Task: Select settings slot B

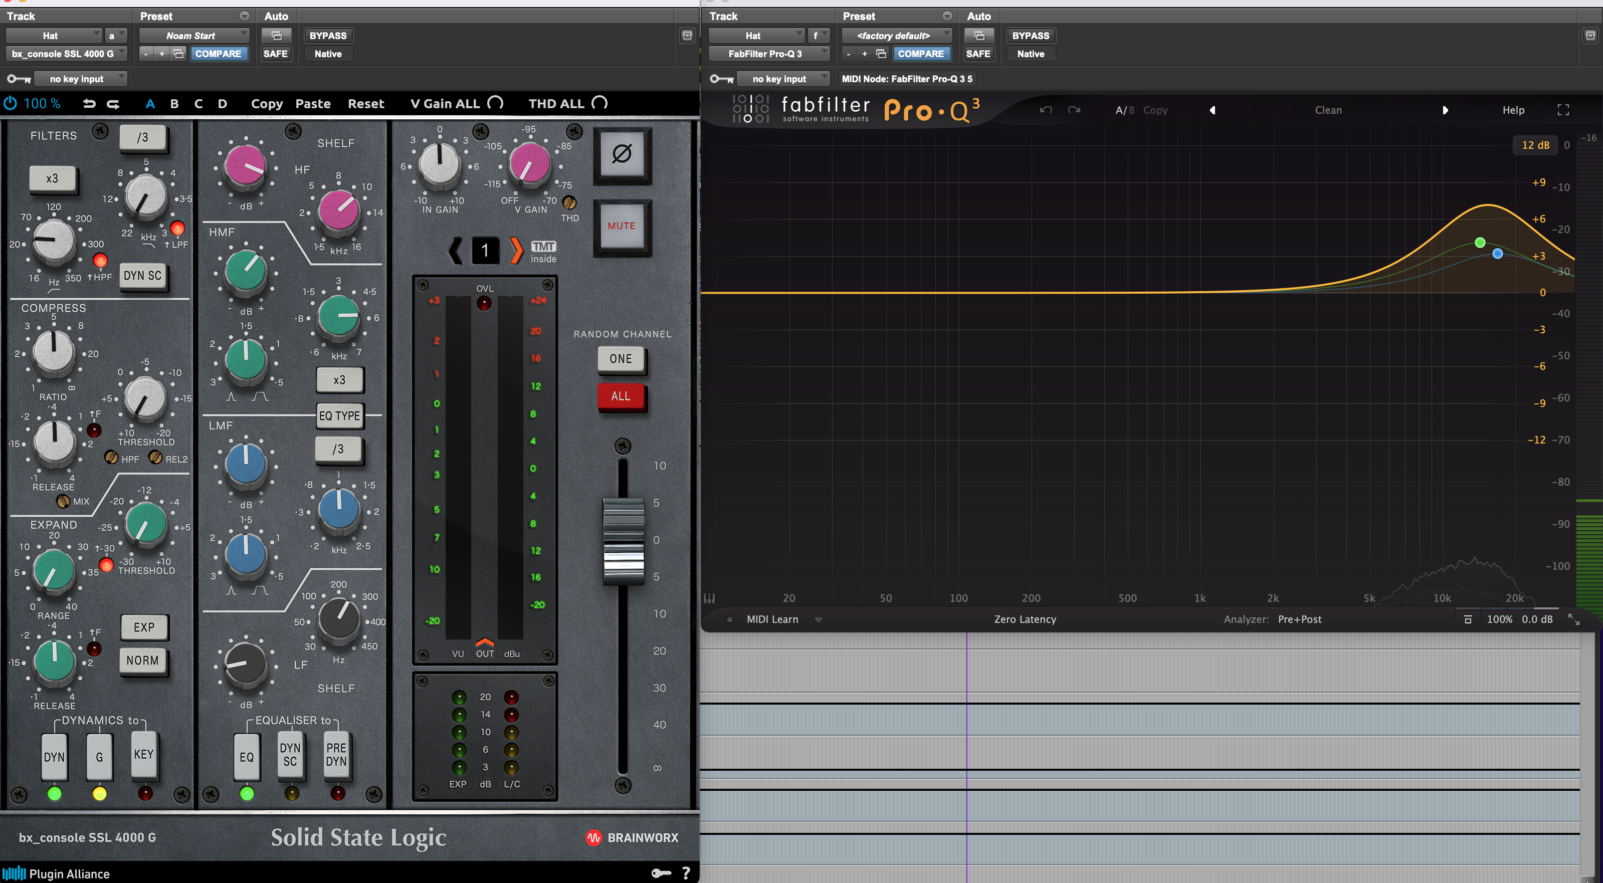Action: (x=174, y=103)
